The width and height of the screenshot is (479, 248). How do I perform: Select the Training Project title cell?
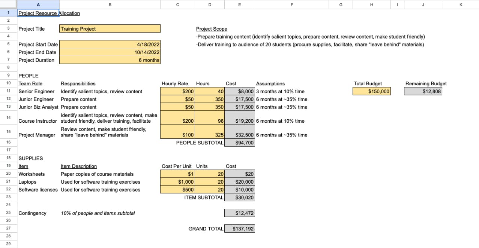click(110, 28)
